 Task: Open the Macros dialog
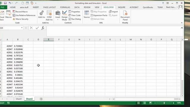click(x=9, y=15)
